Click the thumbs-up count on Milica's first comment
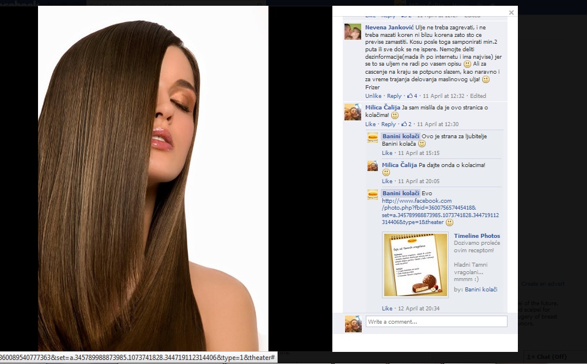The height and width of the screenshot is (364, 587). [x=407, y=124]
